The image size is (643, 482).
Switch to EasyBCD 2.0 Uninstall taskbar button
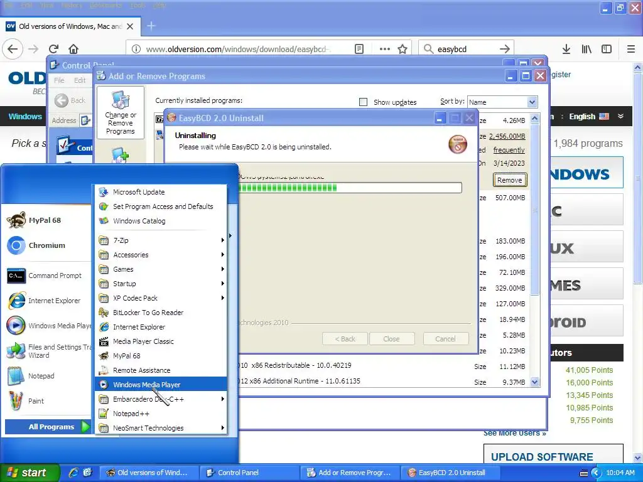[x=450, y=473]
